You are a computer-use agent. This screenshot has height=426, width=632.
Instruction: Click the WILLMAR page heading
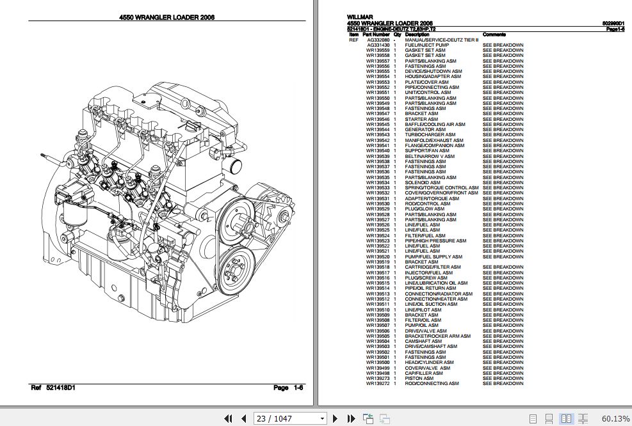coord(359,17)
